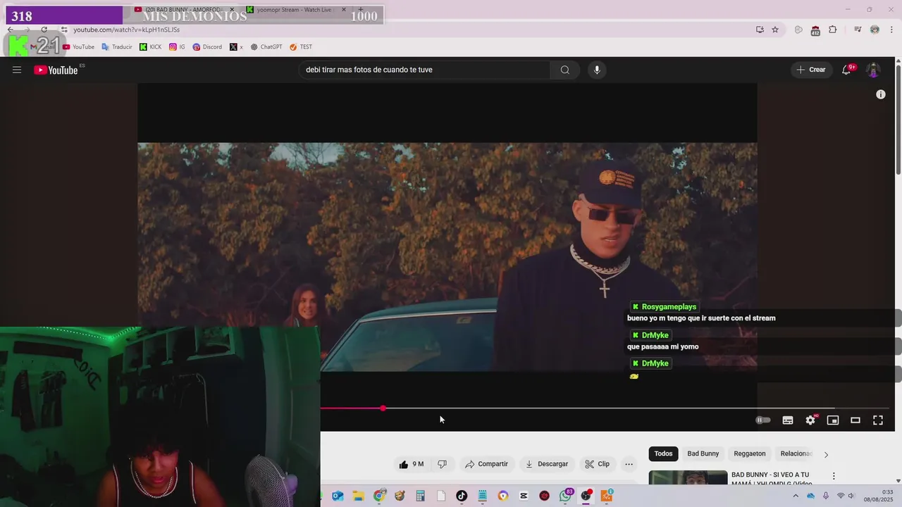
Task: Select the Relacionados filter chip
Action: tap(796, 453)
